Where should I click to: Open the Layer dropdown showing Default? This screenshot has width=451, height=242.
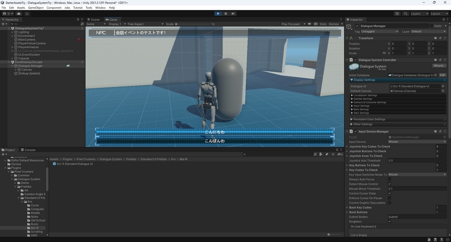[428, 32]
